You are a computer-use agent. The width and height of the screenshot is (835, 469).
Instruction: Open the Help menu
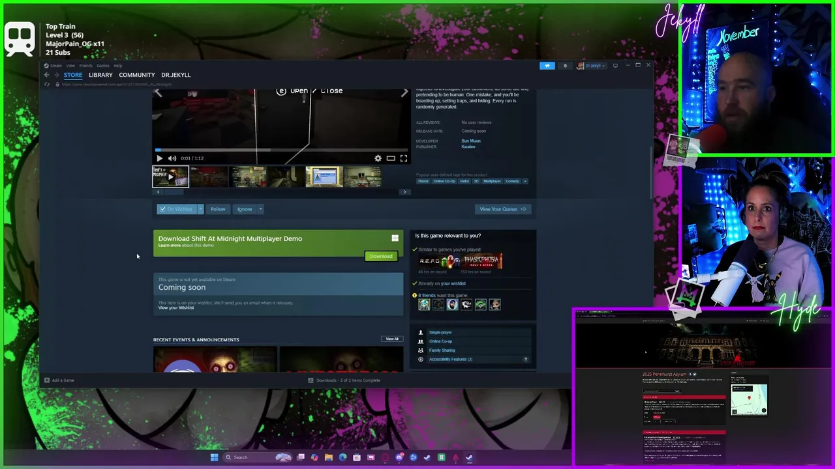click(x=117, y=66)
